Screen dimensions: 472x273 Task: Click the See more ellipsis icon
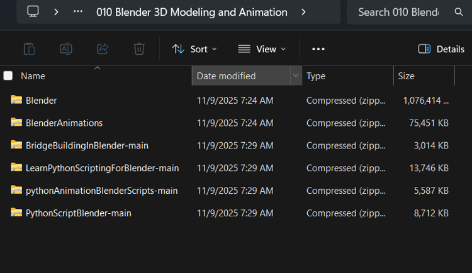coord(318,49)
